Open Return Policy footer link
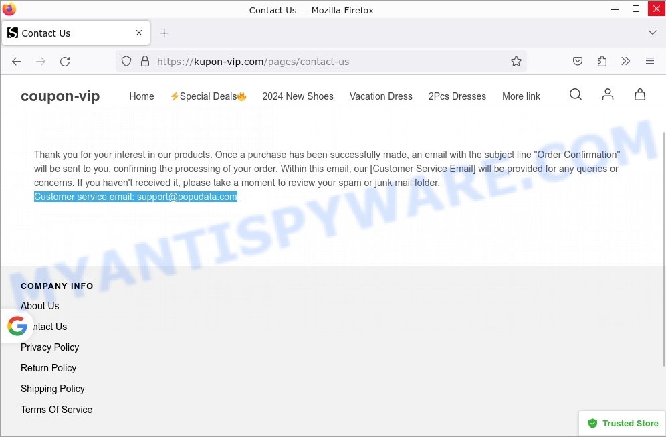Screen dimensions: 666x437 [x=48, y=368]
